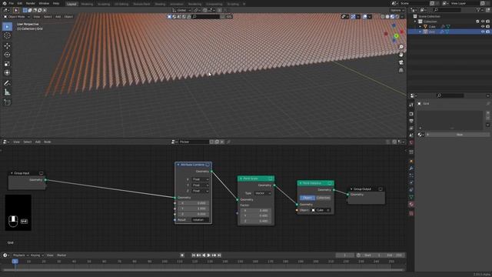Viewport: 492px width, 277px height.
Task: Choose the Measure tool in viewport toolbar
Action: point(7,92)
